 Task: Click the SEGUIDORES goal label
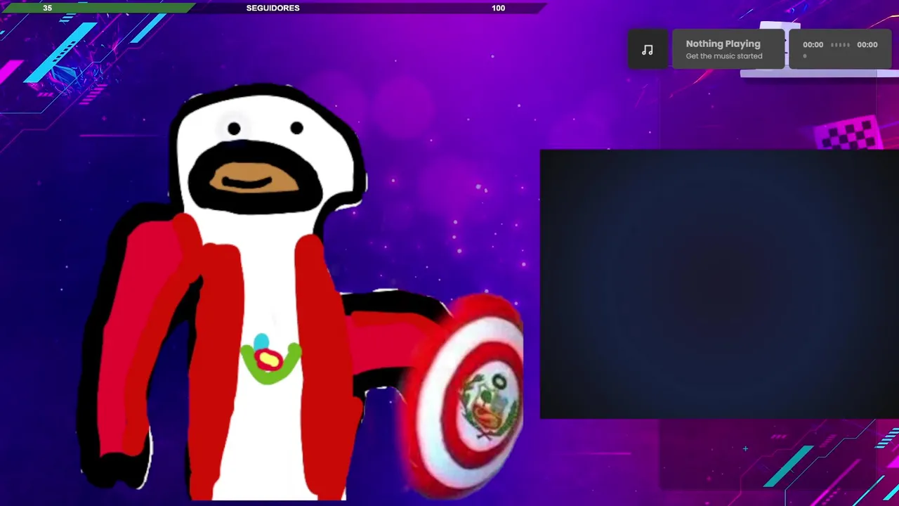273,8
